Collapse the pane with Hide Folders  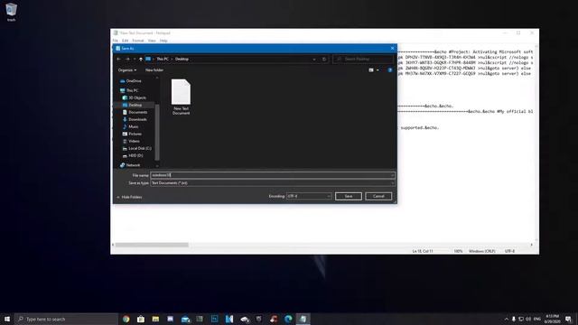[129, 197]
